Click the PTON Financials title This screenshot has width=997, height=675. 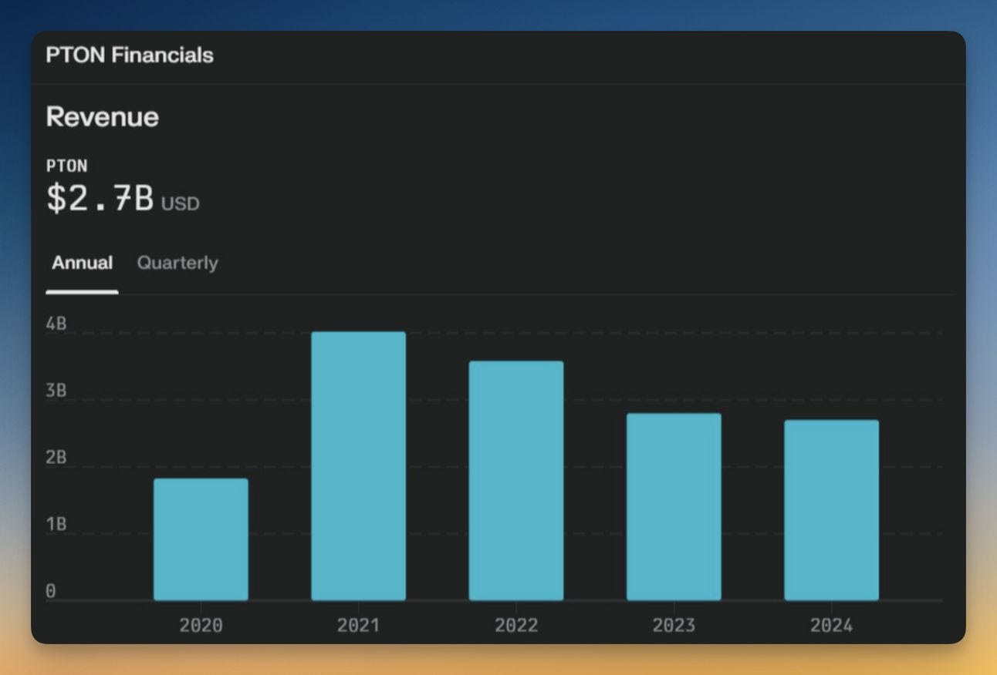pyautogui.click(x=130, y=55)
